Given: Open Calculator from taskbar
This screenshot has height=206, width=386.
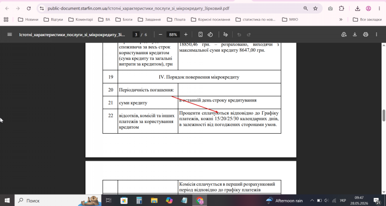Looking at the screenshot, I should coord(139,200).
